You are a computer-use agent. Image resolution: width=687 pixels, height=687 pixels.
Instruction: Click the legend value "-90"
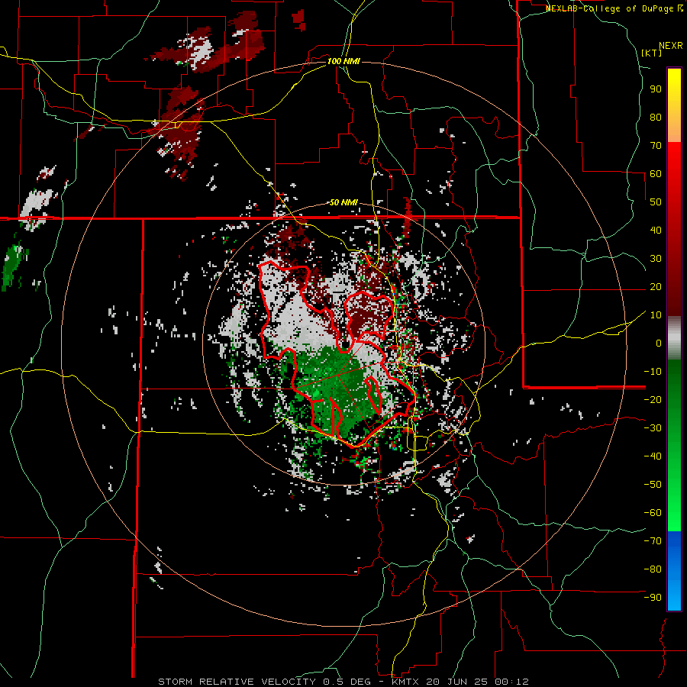(653, 598)
